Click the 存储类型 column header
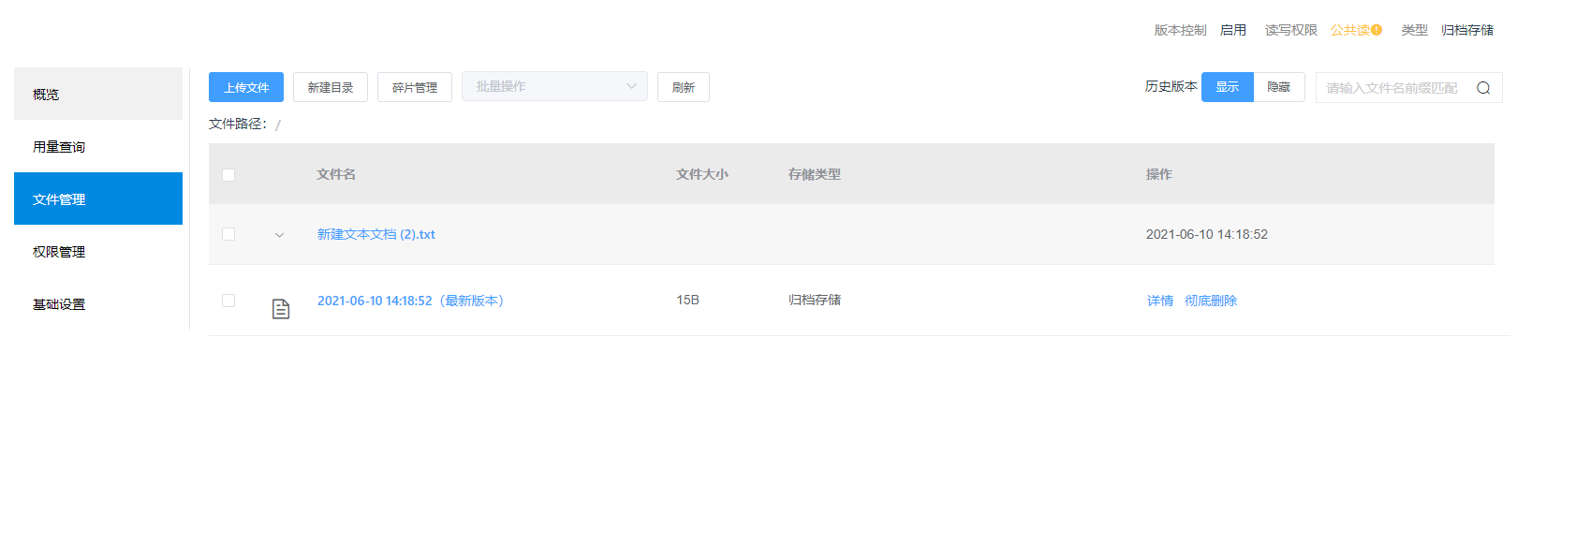 pyautogui.click(x=815, y=174)
